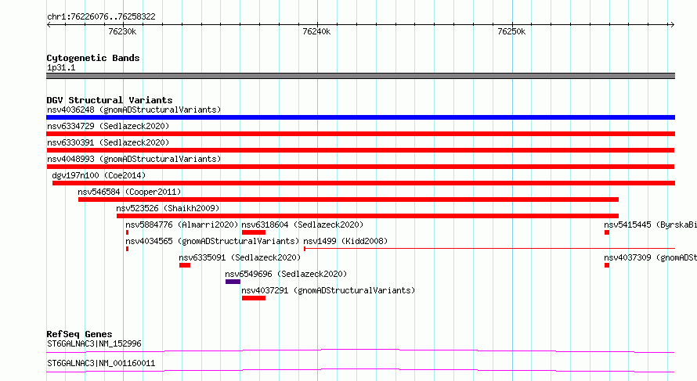Open the nsv546584 (Cooper2011) label
The width and height of the screenshot is (697, 381).
(x=129, y=192)
